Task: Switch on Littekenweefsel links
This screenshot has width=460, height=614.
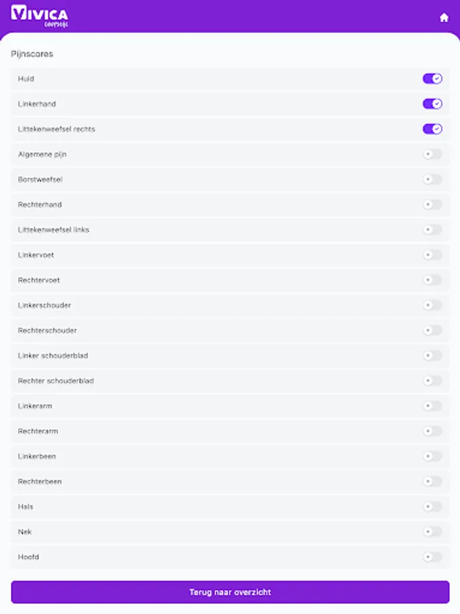Action: 432,230
